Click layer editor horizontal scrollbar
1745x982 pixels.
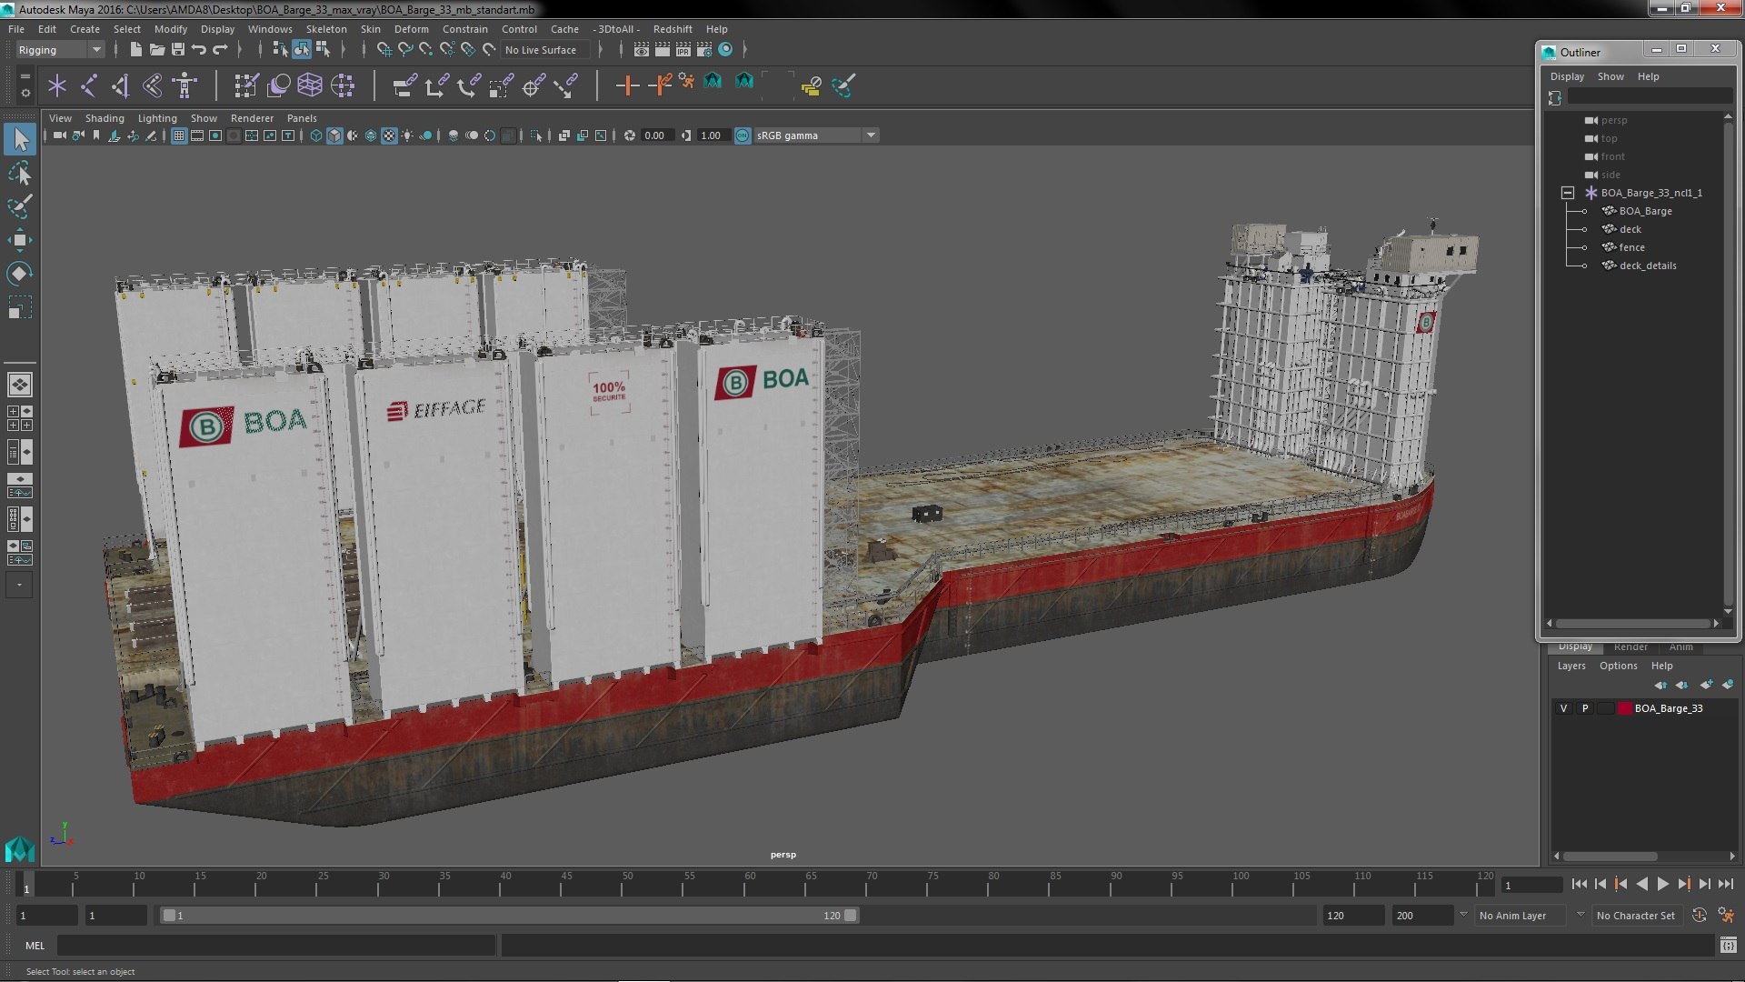pos(1609,857)
